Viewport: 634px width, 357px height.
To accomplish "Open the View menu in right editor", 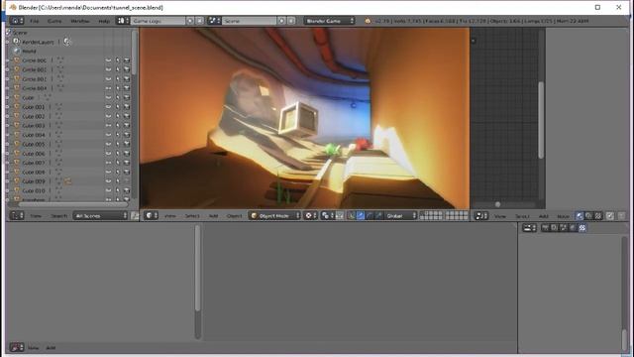I will coord(500,216).
